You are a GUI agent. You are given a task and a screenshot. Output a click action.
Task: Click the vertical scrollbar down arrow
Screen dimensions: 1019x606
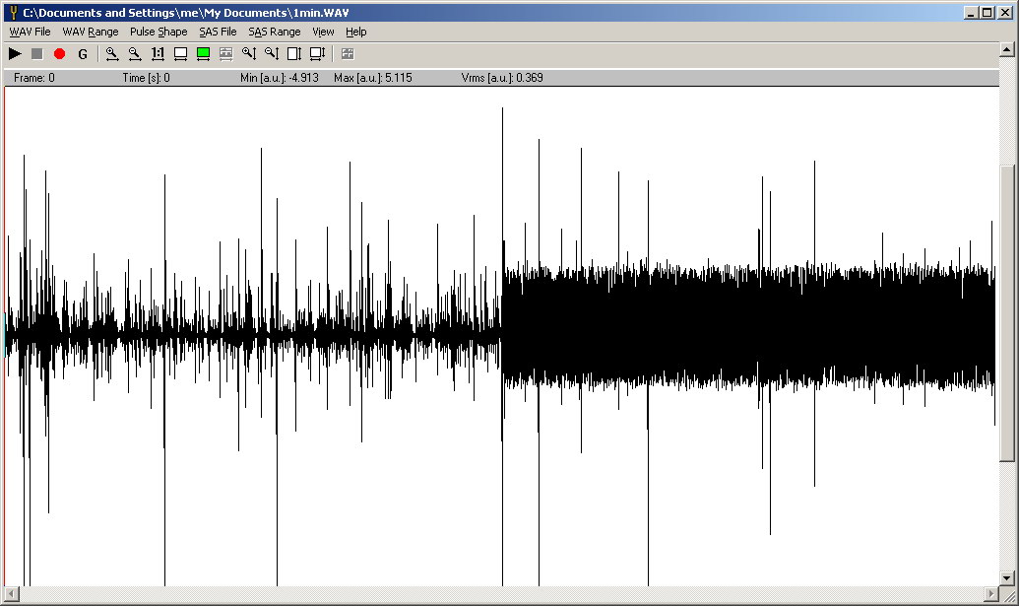[x=1007, y=578]
